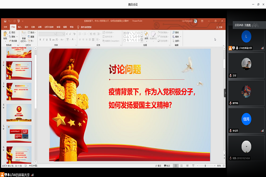The image size is (266, 177).
Task: Toggle Bold formatting in font group
Action: point(40,39)
